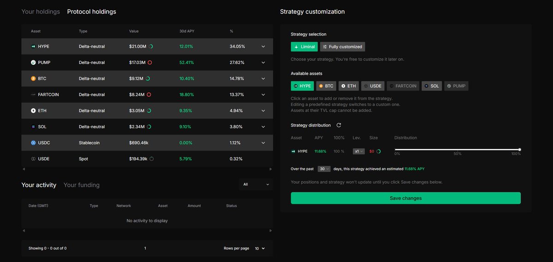Expand the USDC holdings row chevron
This screenshot has height=262, width=553.
[263, 143]
